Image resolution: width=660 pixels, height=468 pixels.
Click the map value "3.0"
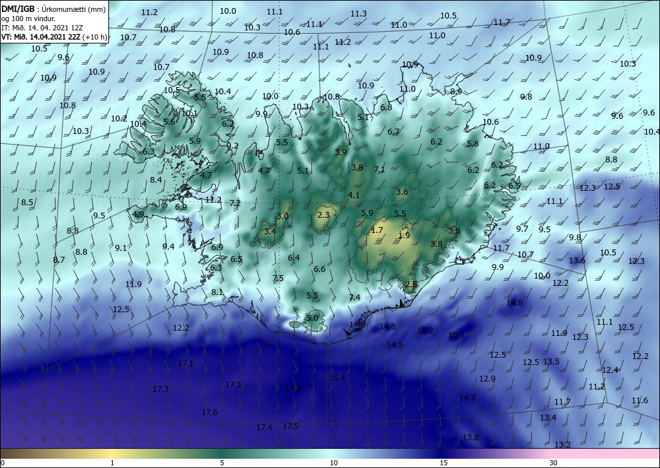click(282, 217)
